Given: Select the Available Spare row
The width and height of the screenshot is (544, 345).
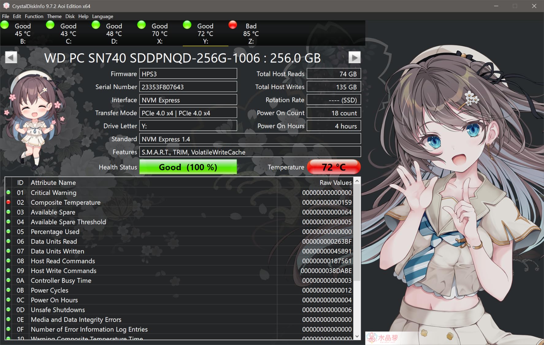Looking at the screenshot, I should [179, 212].
